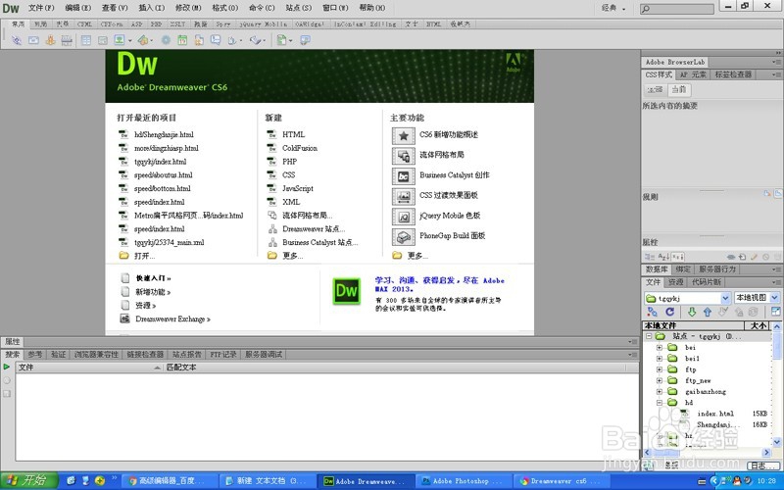Create a new JavaScript document
Image resolution: width=784 pixels, height=490 pixels.
pyautogui.click(x=298, y=188)
